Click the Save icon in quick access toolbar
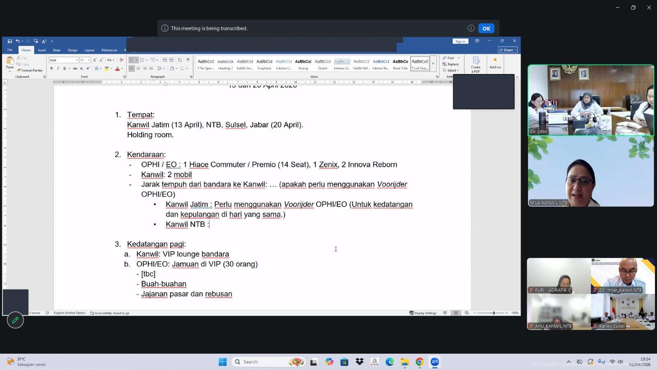 (x=9, y=41)
